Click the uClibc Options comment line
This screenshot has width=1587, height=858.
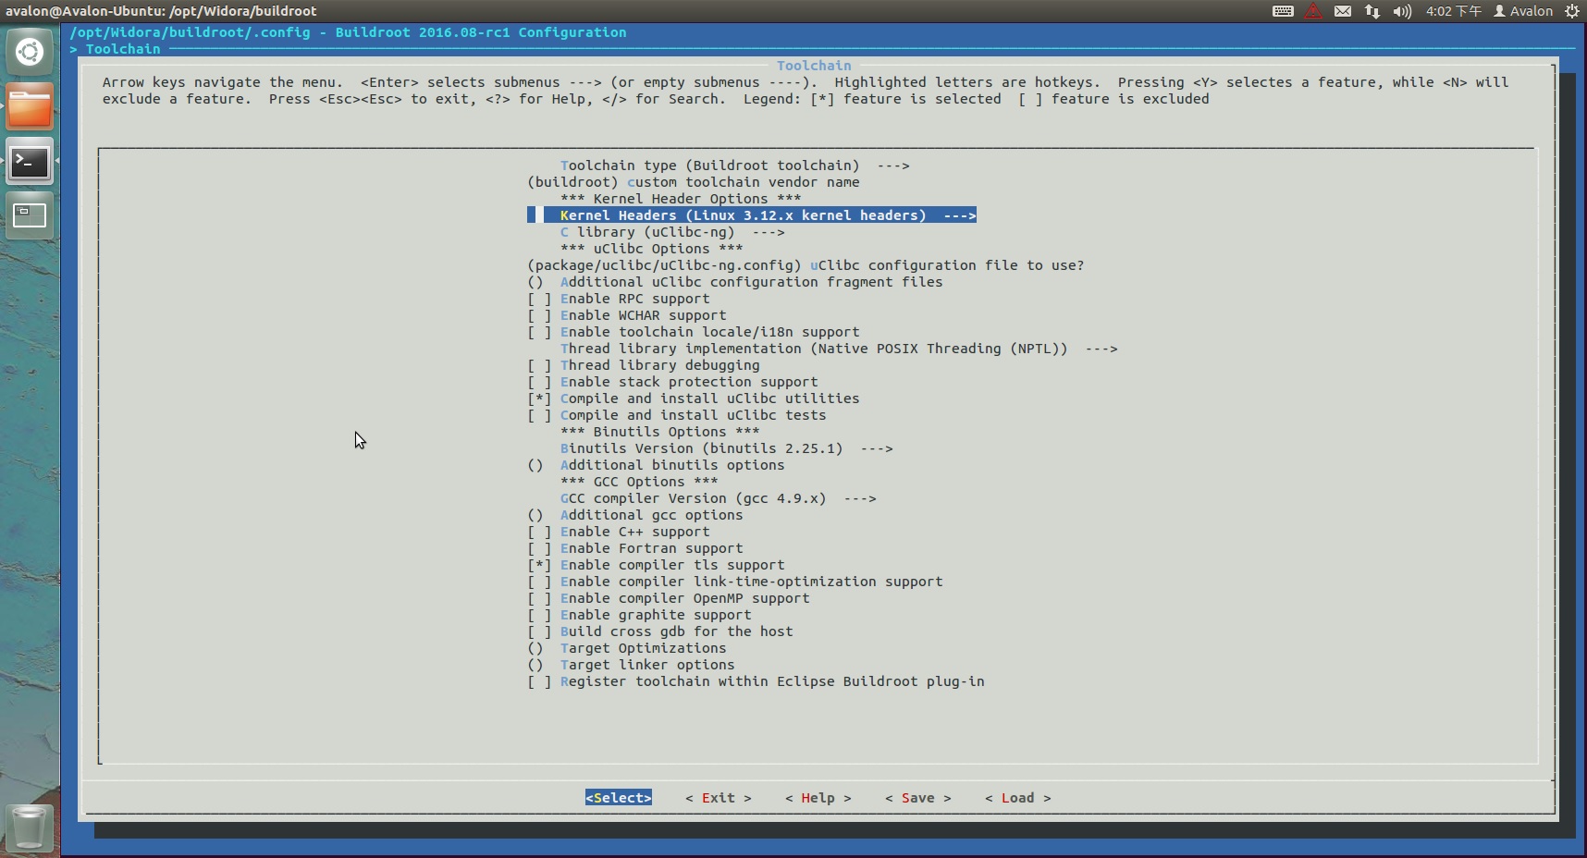pos(652,249)
